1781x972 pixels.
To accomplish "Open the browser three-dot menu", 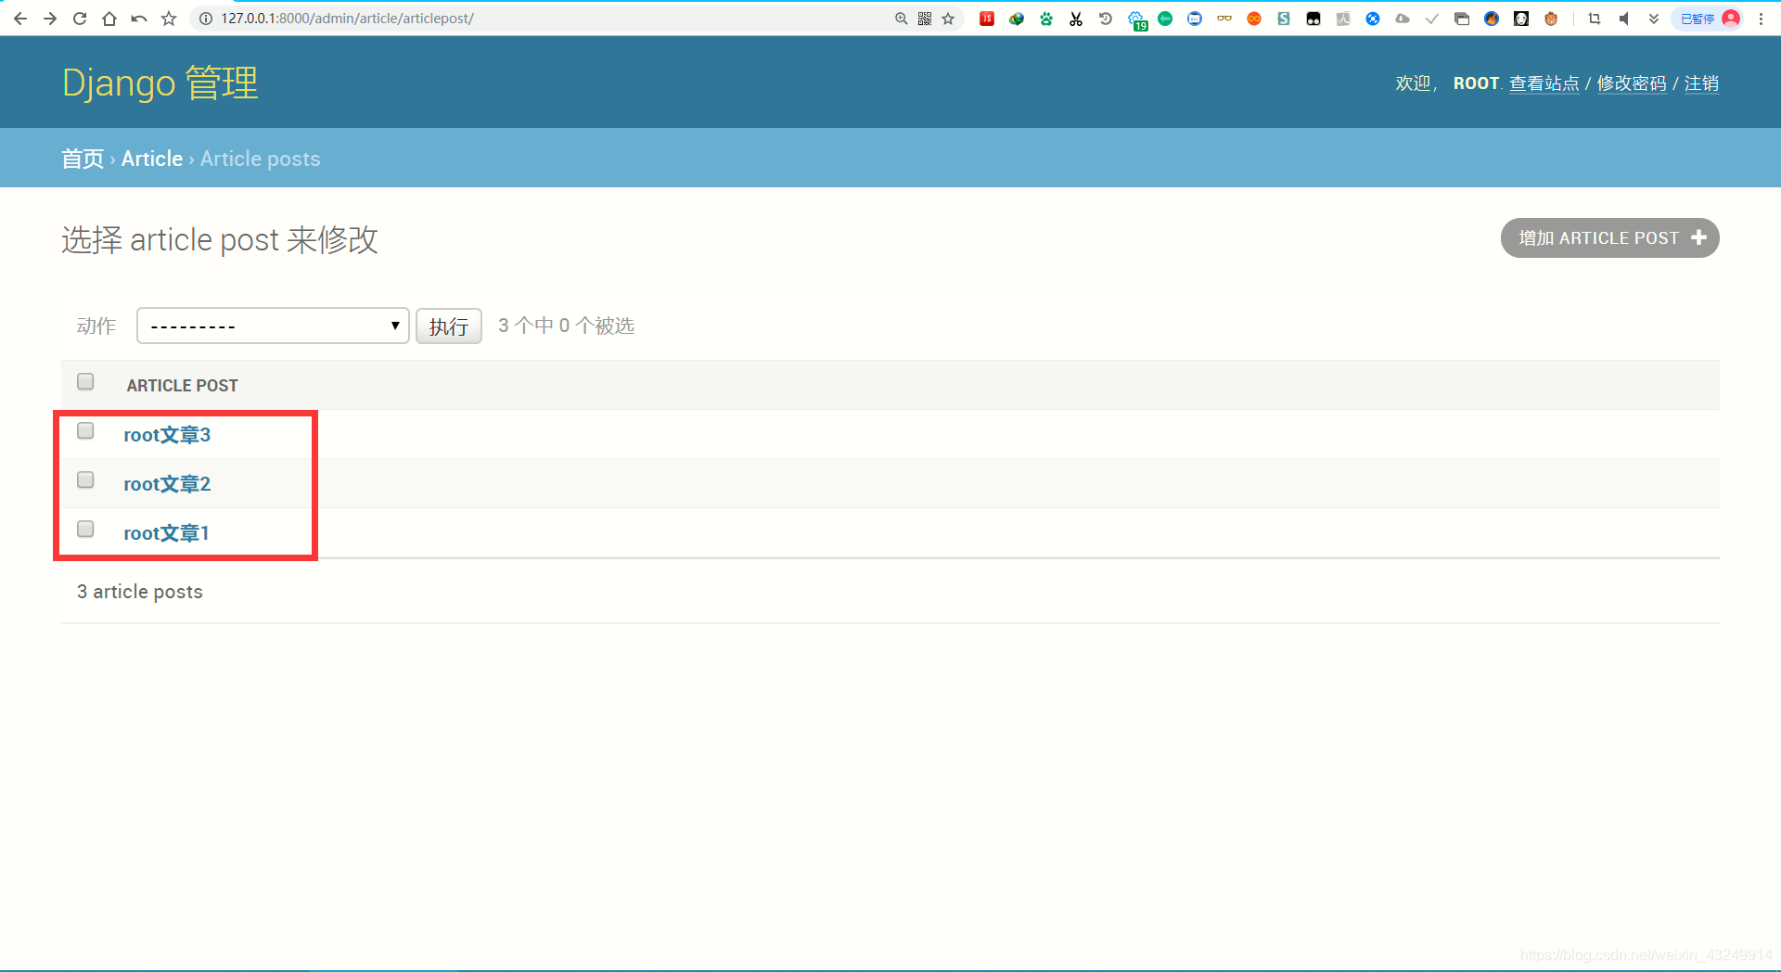I will (x=1761, y=19).
